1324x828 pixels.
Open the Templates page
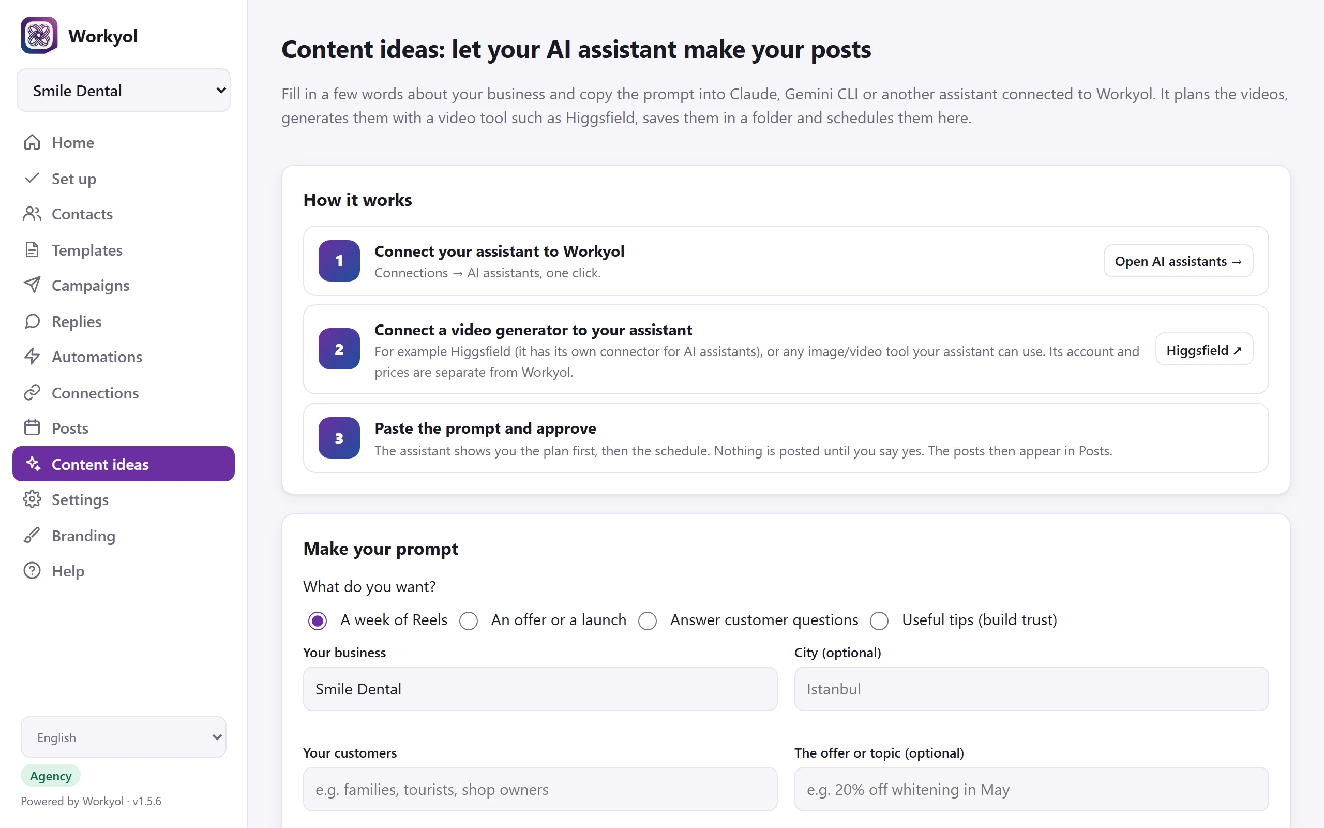click(x=124, y=250)
